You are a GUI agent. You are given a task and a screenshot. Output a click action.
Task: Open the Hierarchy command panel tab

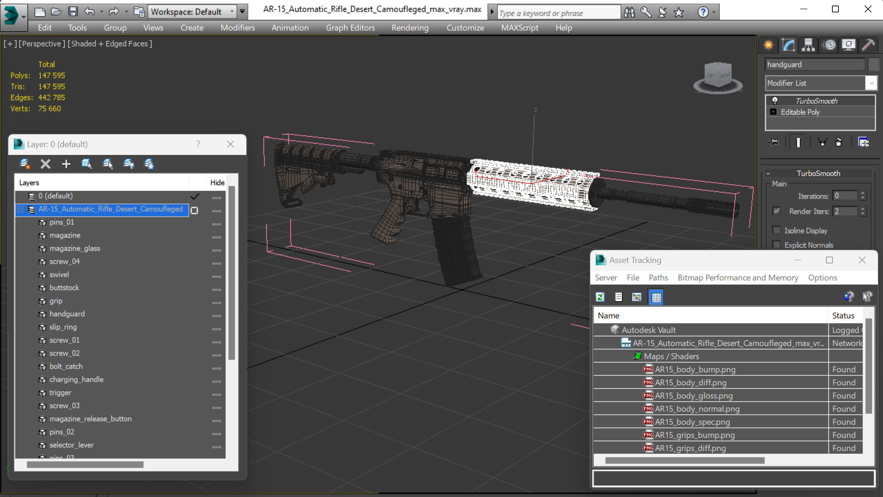809,45
